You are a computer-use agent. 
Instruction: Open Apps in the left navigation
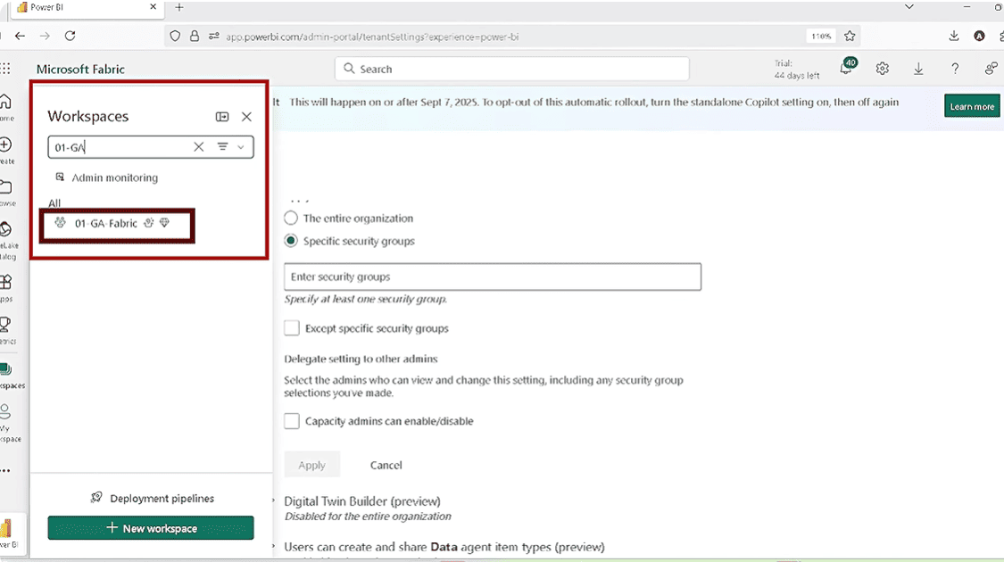click(6, 287)
